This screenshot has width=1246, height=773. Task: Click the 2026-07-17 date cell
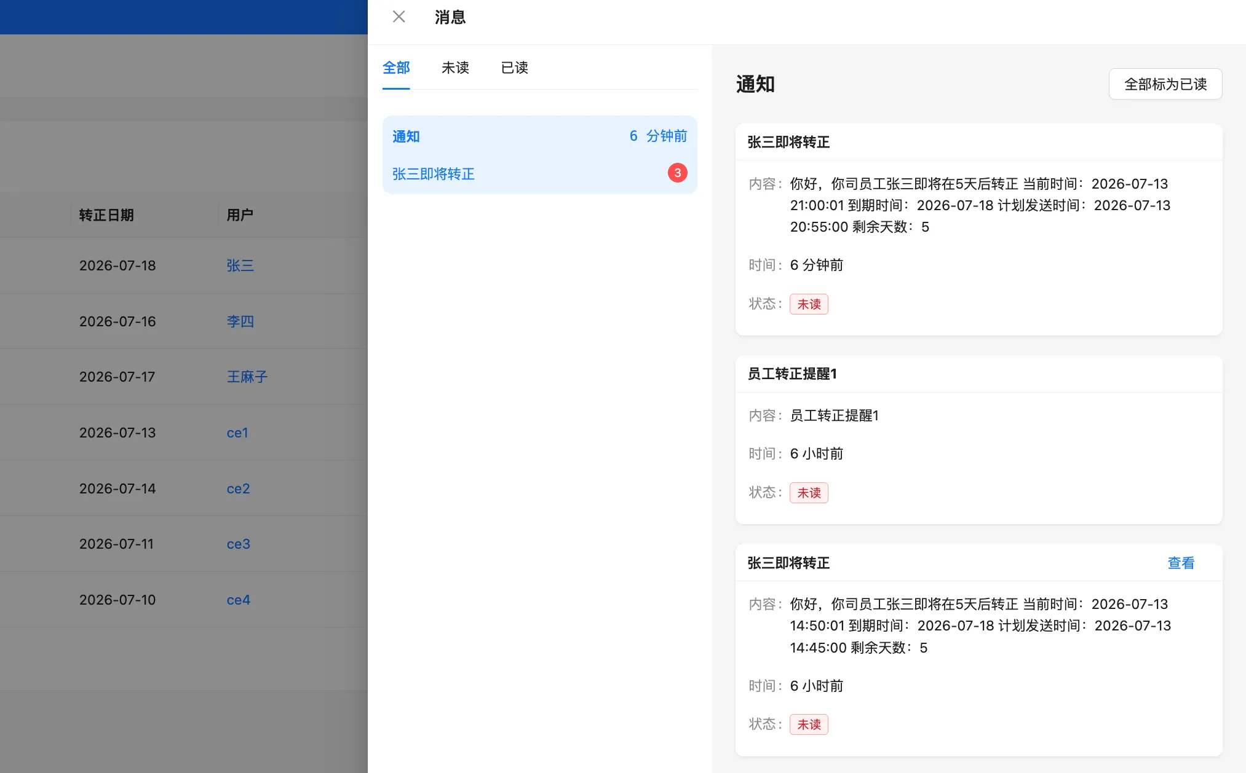(117, 377)
